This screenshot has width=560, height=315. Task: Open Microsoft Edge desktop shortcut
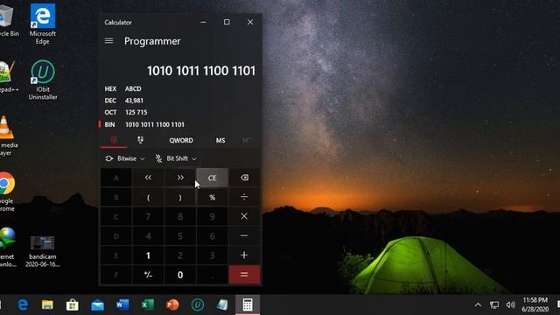43,24
